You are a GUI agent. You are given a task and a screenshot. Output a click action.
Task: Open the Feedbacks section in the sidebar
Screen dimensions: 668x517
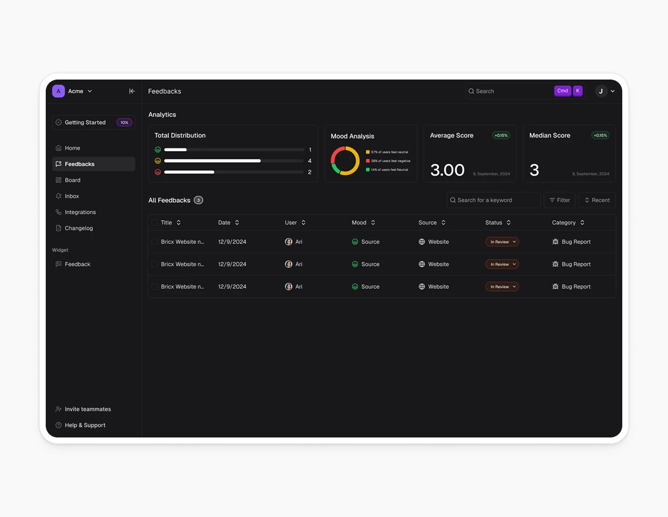point(80,164)
